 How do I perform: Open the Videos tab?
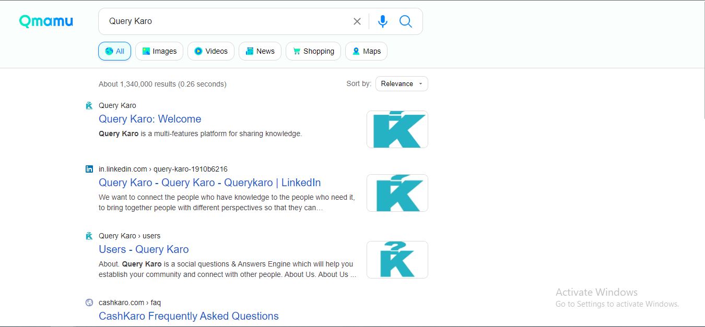pos(211,51)
